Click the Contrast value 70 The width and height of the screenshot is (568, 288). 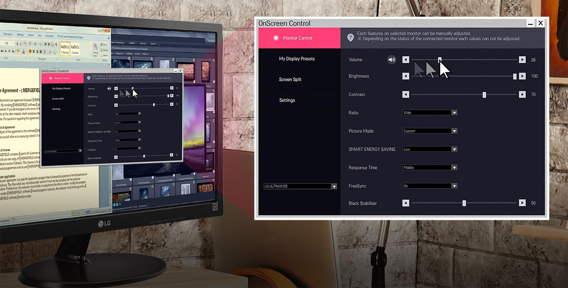533,94
